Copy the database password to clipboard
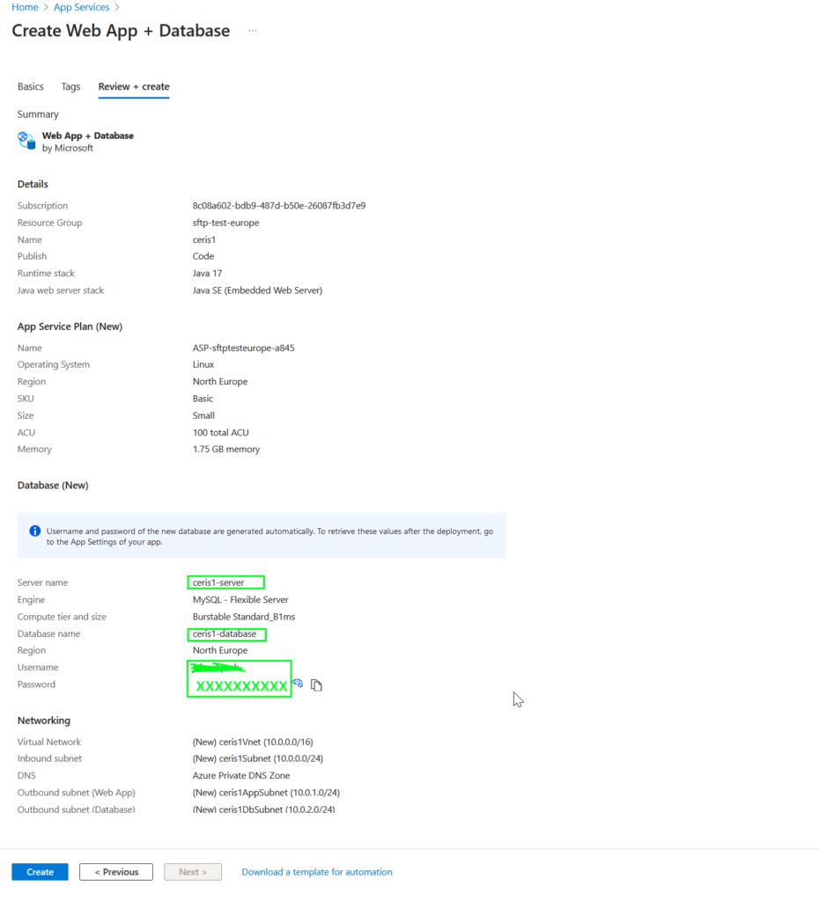The image size is (819, 901). click(x=316, y=685)
